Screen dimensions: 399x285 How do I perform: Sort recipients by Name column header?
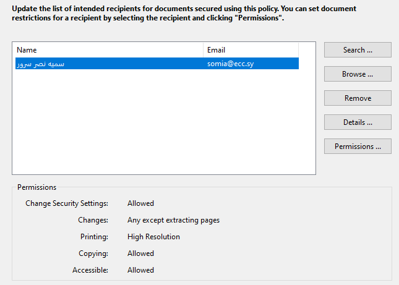108,50
